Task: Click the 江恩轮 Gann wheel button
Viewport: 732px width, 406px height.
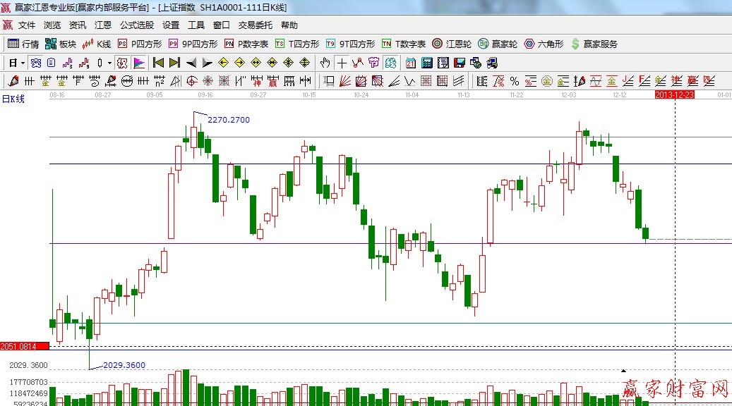Action: 452,44
